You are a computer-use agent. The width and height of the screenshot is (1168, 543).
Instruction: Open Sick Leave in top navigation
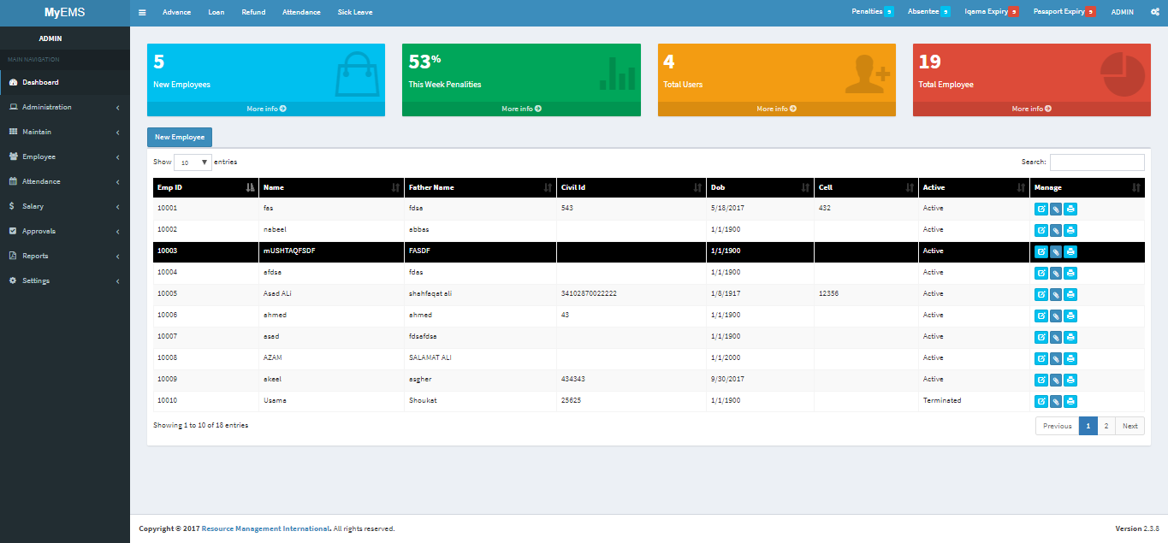tap(355, 13)
